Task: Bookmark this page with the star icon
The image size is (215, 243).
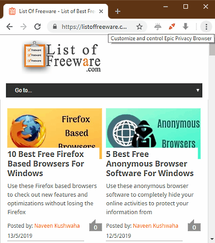Action: click(140, 27)
